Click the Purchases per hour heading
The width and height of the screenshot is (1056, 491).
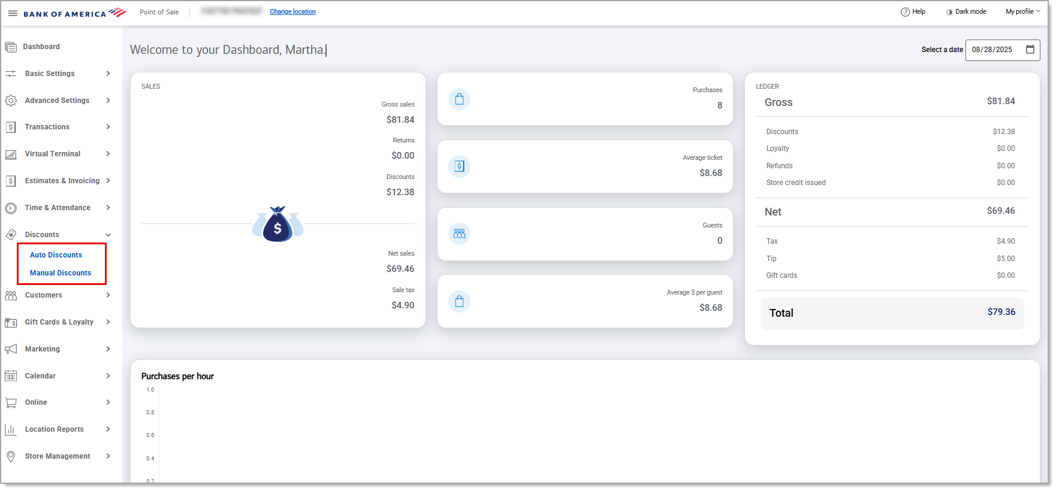pyautogui.click(x=177, y=377)
